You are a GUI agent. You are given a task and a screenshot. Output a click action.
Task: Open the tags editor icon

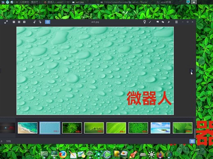pos(163,22)
